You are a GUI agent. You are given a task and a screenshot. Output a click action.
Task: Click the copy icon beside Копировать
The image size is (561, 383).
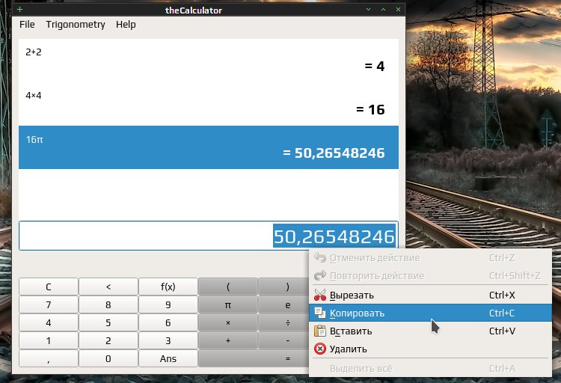pyautogui.click(x=320, y=313)
